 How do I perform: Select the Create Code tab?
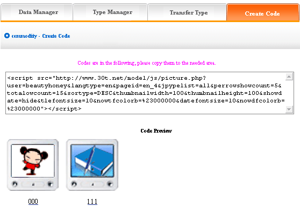(263, 12)
